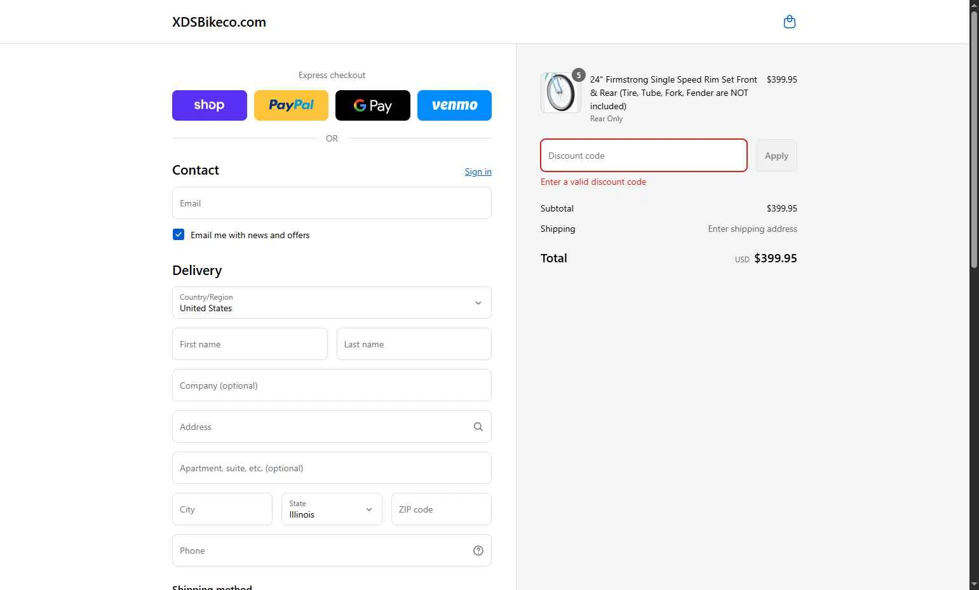Click the City input field
The height and width of the screenshot is (590, 979).
coord(222,509)
